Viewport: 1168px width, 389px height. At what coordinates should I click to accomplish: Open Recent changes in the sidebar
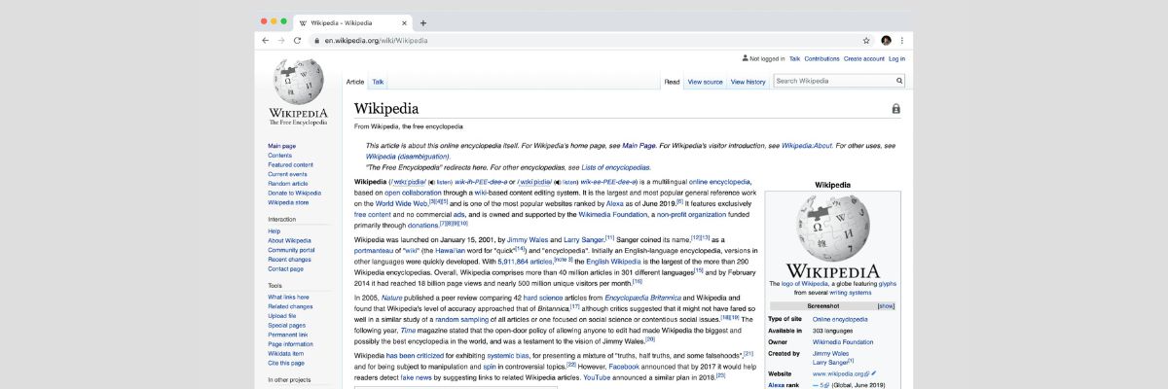pyautogui.click(x=289, y=260)
